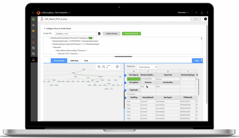Click the Save button
The width and height of the screenshot is (239, 138).
[196, 19]
